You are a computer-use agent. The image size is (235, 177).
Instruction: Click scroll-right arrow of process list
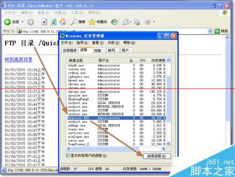(x=164, y=148)
